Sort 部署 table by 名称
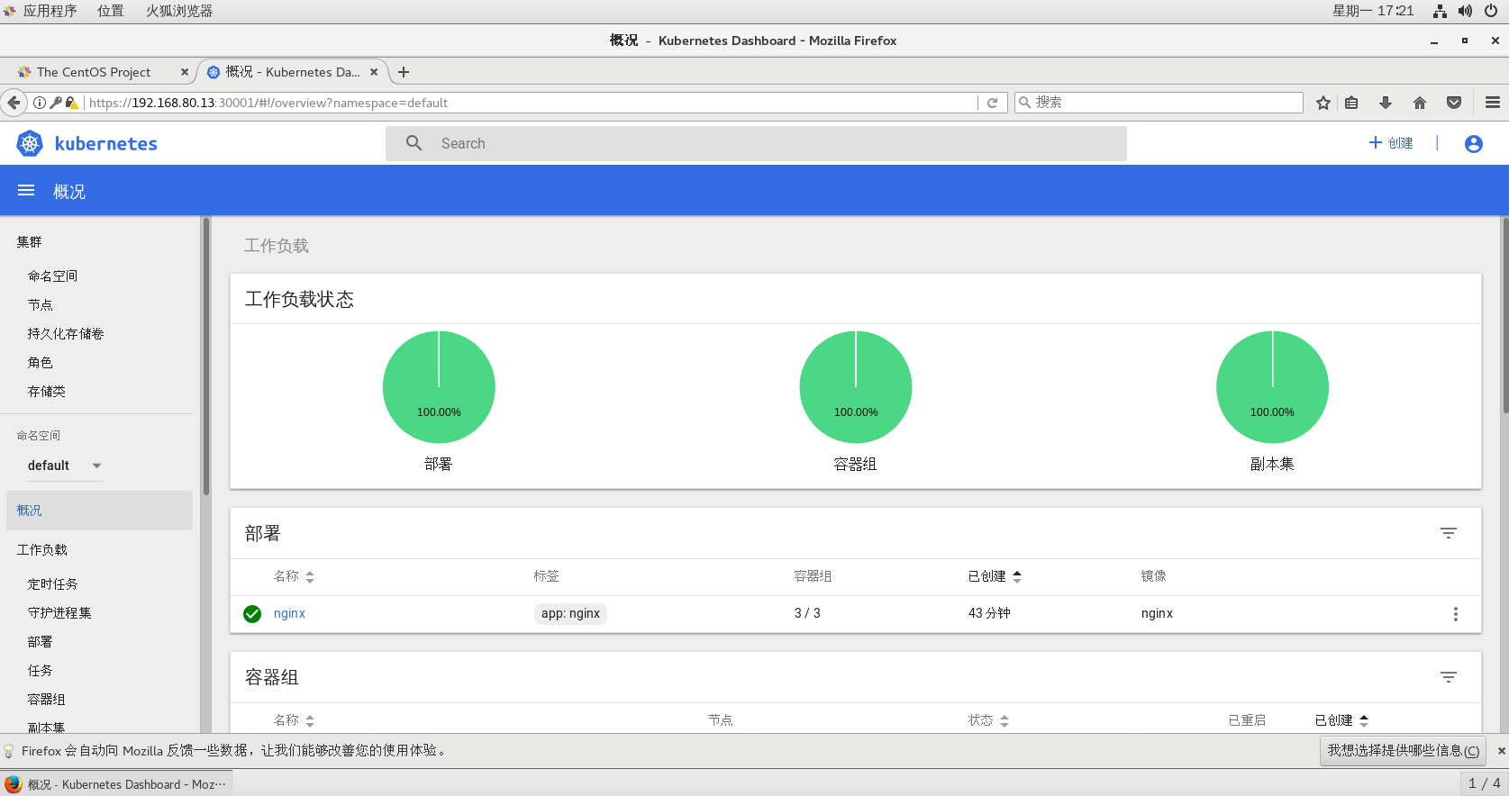This screenshot has width=1509, height=796. click(x=294, y=576)
